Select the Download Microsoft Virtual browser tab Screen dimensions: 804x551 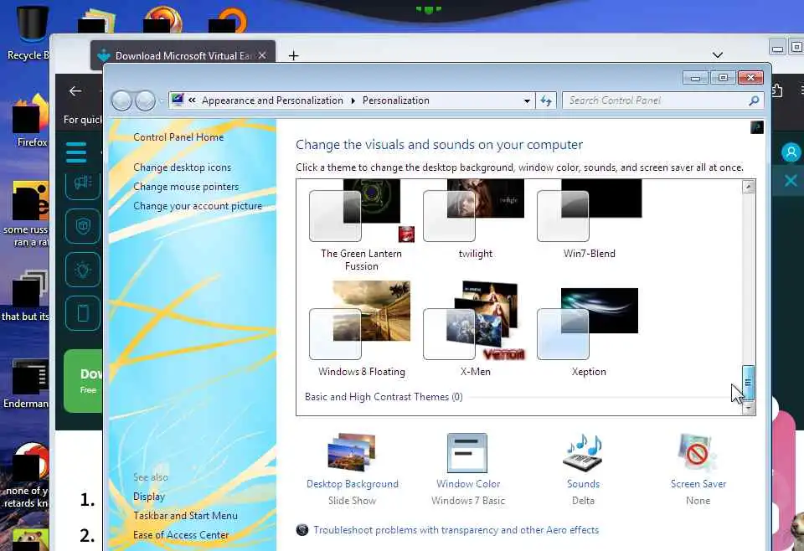coord(183,55)
